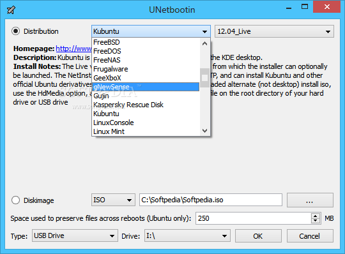Viewport: 345px width, 254px height.
Task: Choose FreeNAS from the distribution list
Action: pyautogui.click(x=146, y=60)
